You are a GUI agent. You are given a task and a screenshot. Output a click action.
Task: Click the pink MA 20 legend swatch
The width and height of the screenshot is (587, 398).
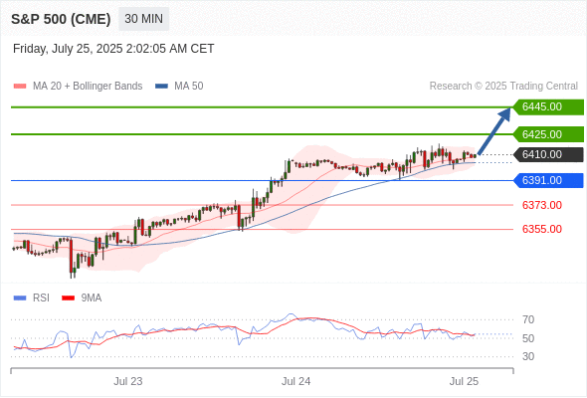click(x=20, y=87)
